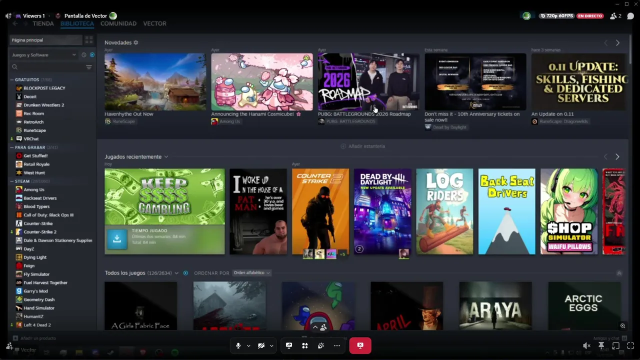Click the red stop watching stream button
The width and height of the screenshot is (640, 360).
click(360, 345)
